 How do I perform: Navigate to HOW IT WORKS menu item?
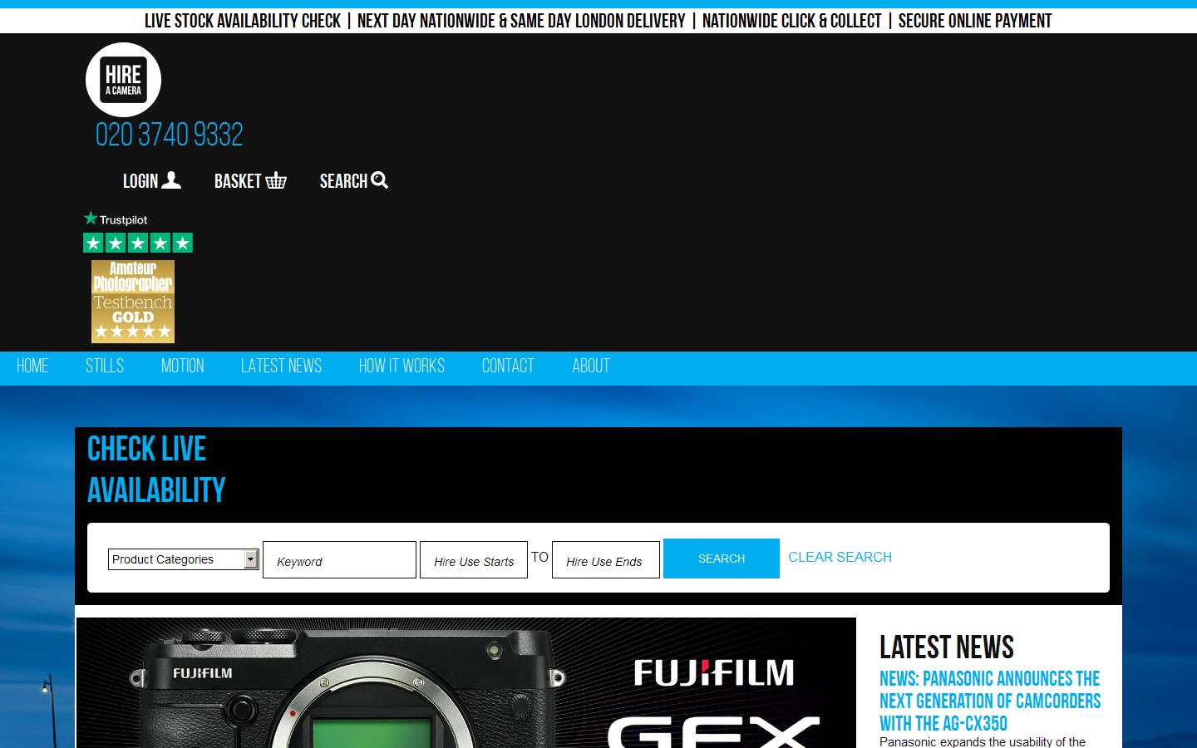pos(401,367)
